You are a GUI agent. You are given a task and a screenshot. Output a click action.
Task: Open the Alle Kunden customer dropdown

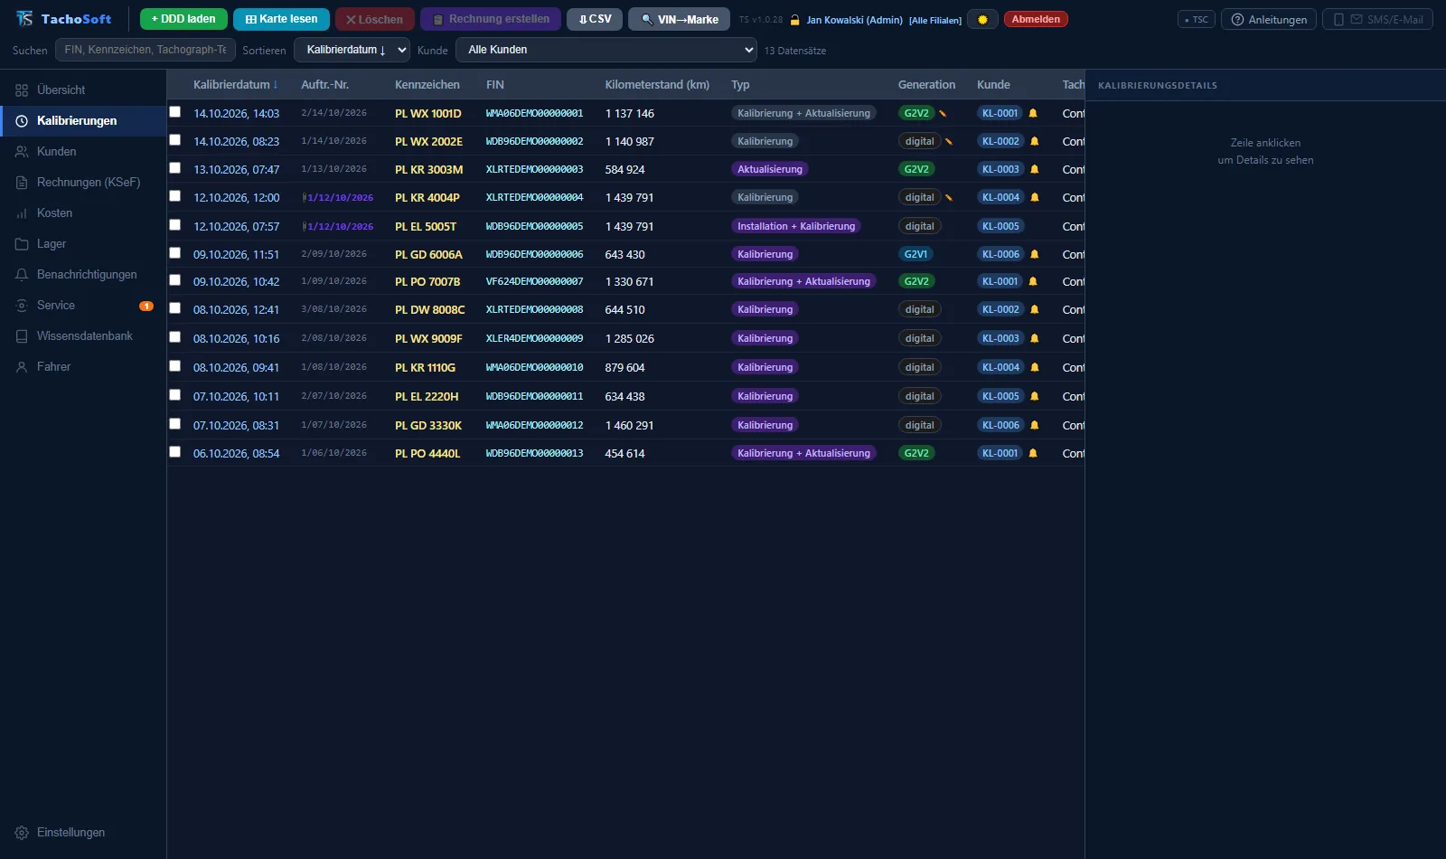coord(606,50)
